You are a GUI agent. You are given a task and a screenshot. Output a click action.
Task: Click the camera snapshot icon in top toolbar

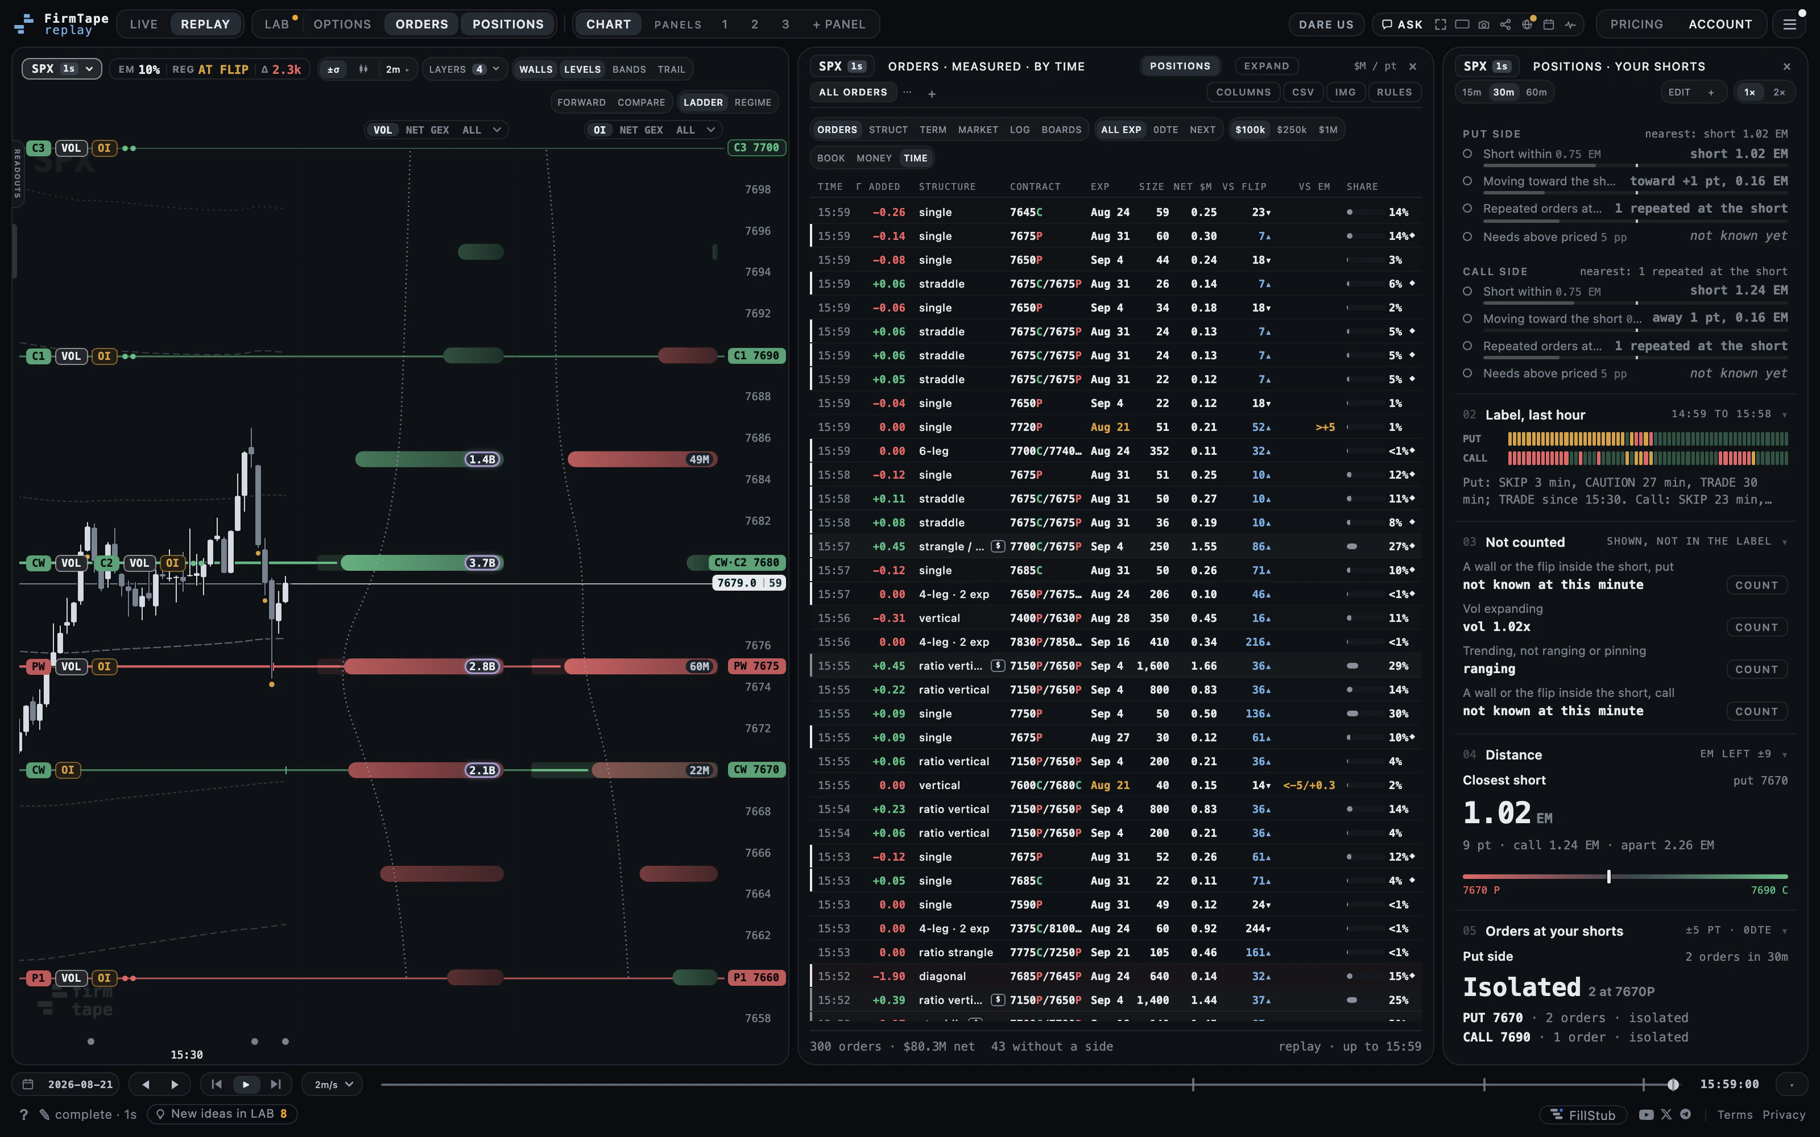coord(1483,24)
